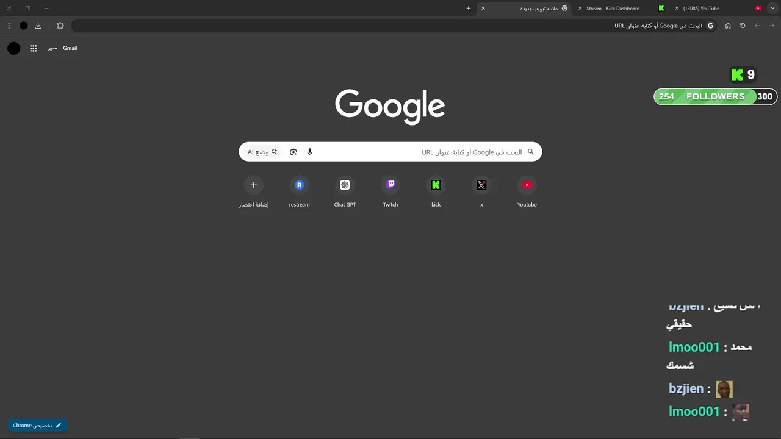Viewport: 781px width, 439px height.
Task: Close the new tab page tab
Action: point(483,9)
